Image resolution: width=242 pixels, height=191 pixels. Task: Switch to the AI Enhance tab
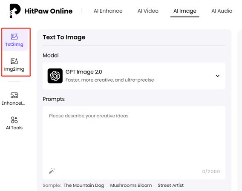(x=108, y=11)
